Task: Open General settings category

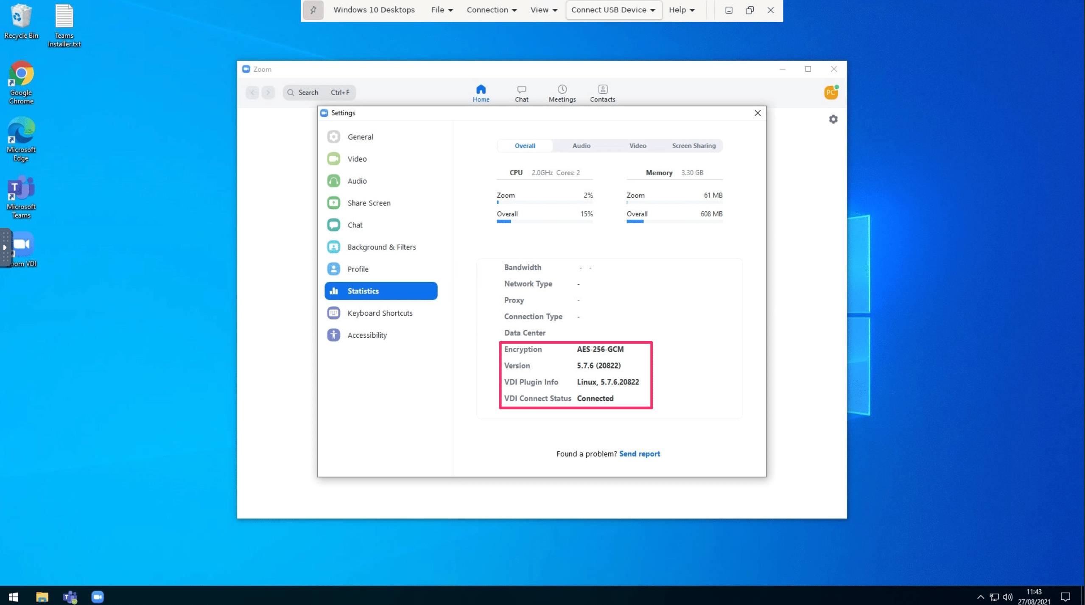Action: point(381,137)
